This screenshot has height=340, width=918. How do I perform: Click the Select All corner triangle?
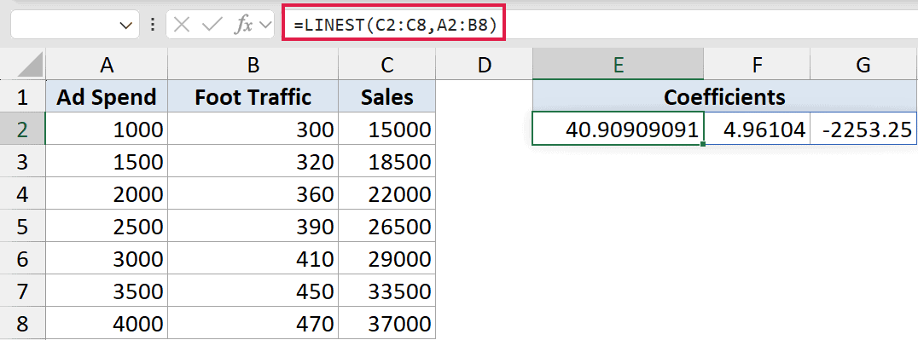(x=29, y=65)
